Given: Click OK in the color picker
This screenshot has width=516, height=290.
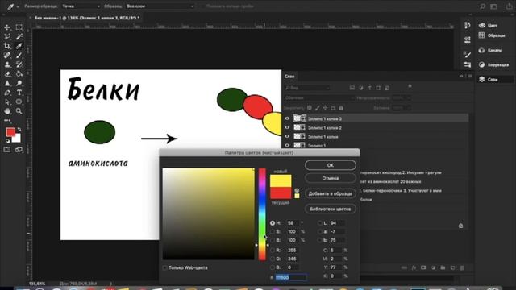Looking at the screenshot, I should coord(331,165).
